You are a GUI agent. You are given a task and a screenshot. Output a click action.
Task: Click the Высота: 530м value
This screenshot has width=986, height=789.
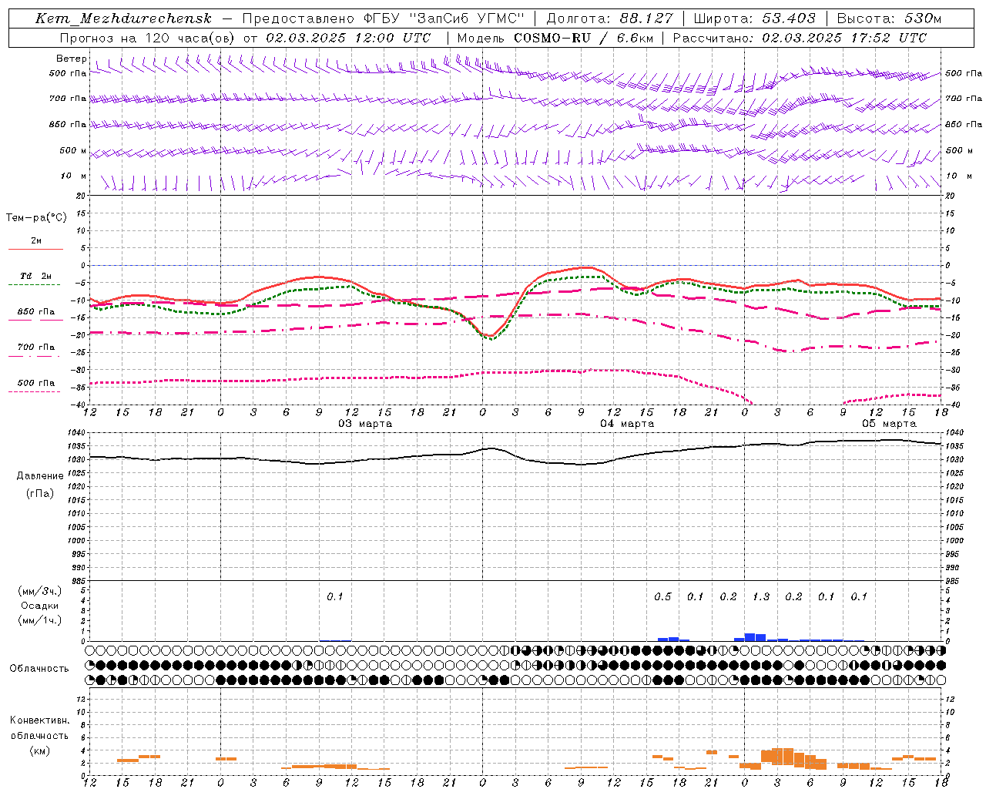coord(889,18)
